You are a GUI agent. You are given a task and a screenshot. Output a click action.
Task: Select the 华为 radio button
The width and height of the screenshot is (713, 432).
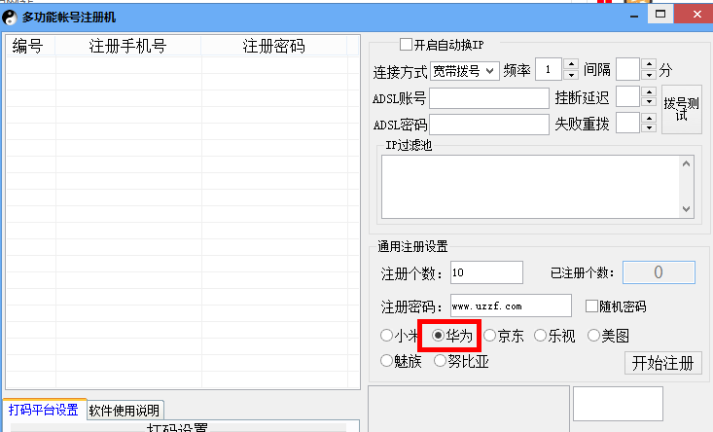point(438,336)
